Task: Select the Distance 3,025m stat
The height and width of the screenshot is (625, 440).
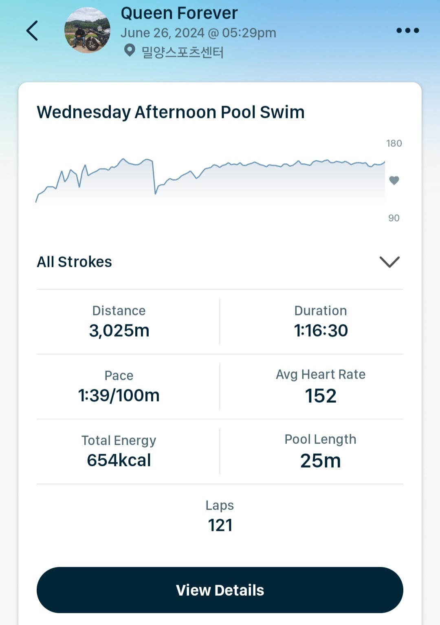Action: (119, 321)
